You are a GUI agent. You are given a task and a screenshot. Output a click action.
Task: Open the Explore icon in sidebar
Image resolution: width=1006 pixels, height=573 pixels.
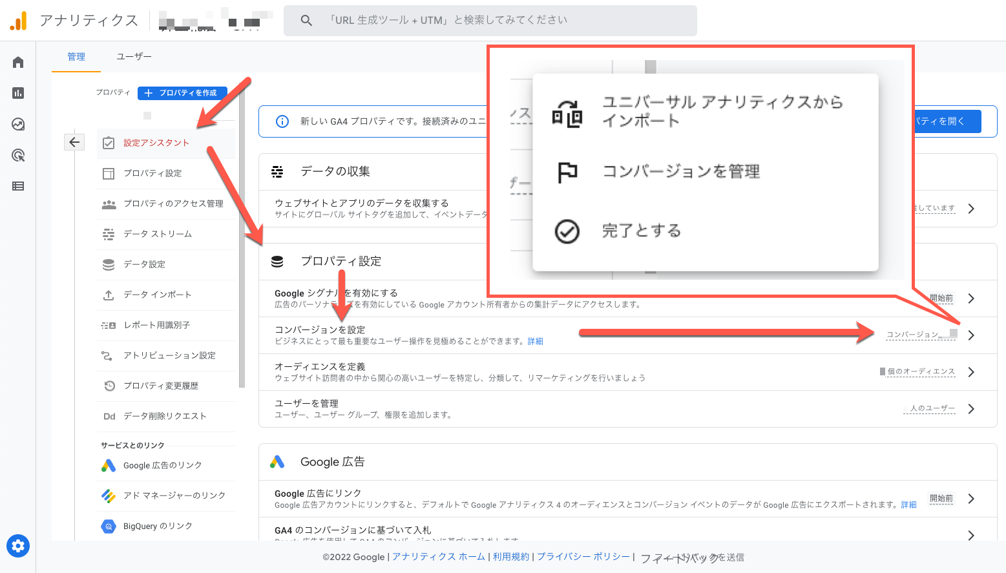pyautogui.click(x=18, y=124)
